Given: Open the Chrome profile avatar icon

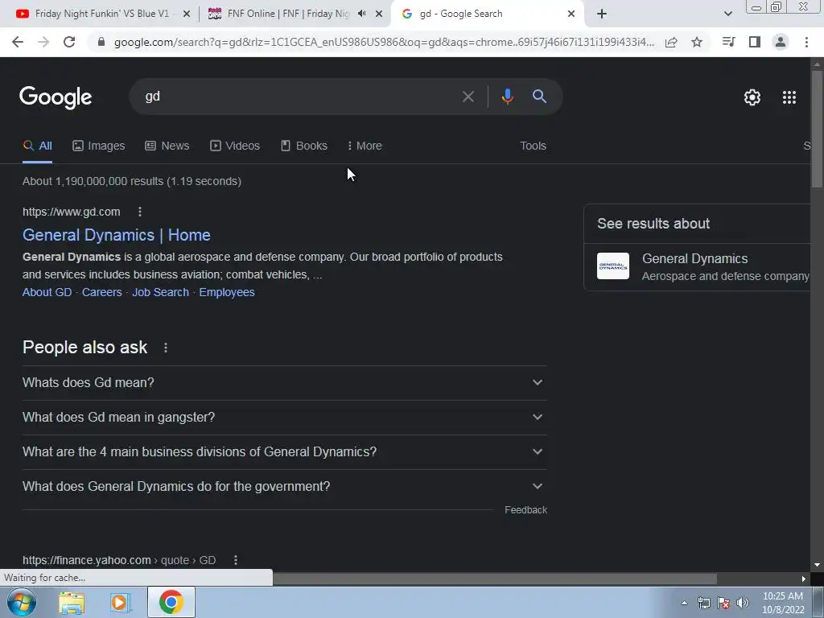Looking at the screenshot, I should click(781, 42).
